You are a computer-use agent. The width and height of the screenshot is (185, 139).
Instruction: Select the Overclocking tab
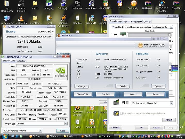(x=116, y=21)
